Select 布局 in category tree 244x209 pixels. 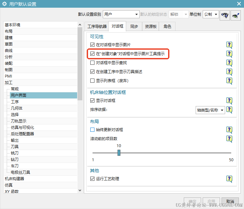pos(40,31)
